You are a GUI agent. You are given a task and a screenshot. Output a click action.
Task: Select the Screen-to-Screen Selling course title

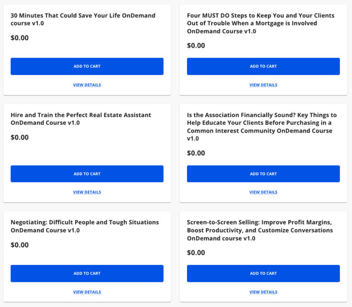(260, 230)
